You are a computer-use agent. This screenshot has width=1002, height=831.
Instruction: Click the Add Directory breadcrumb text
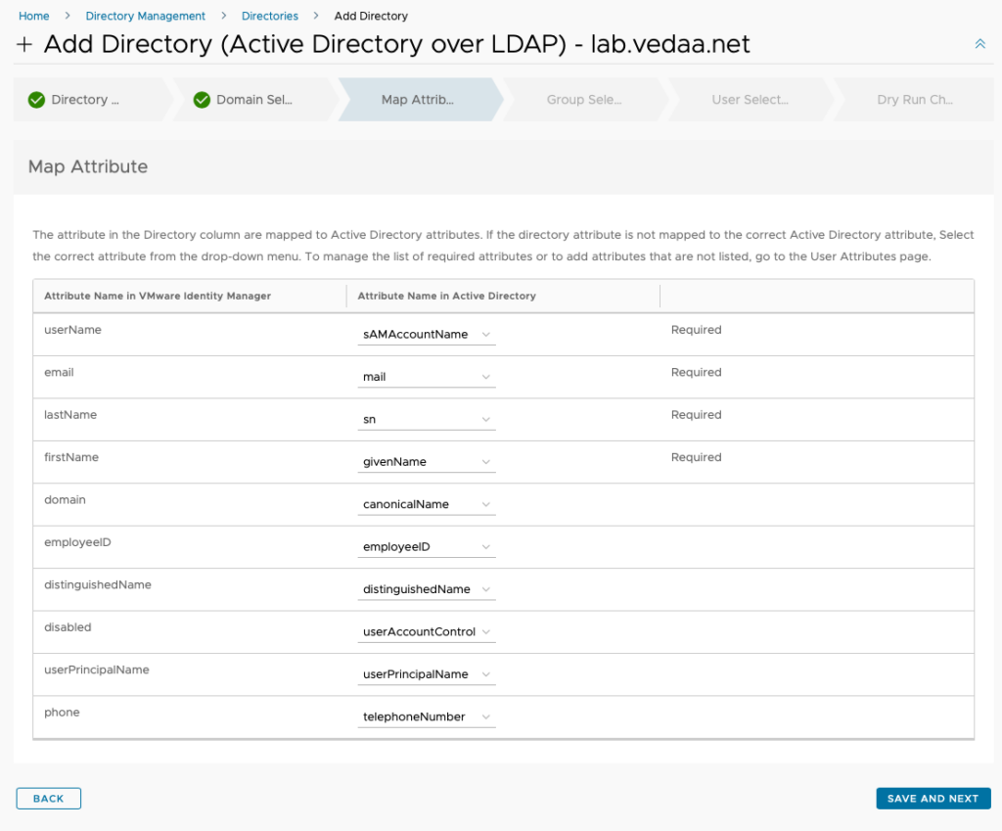click(371, 16)
